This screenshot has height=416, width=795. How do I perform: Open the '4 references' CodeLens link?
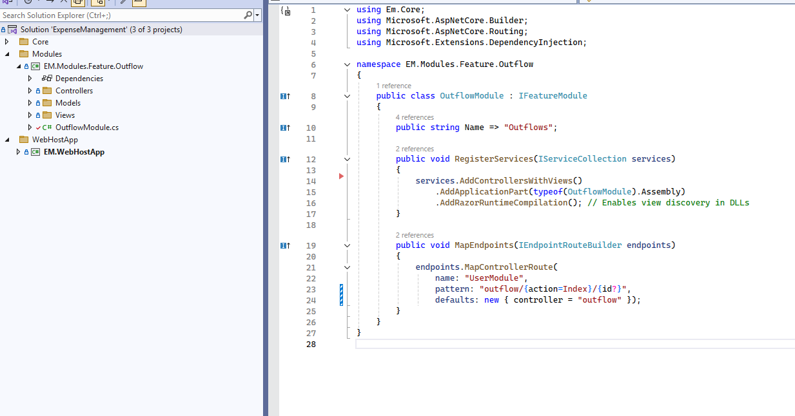coord(415,117)
